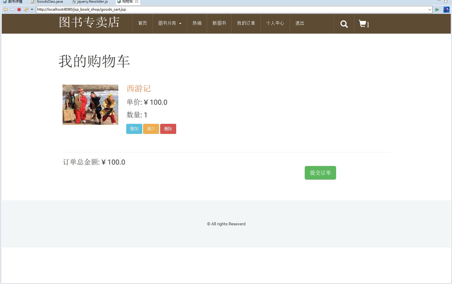452x284 pixels.
Task: Click the orange 减少 button
Action: click(x=151, y=129)
